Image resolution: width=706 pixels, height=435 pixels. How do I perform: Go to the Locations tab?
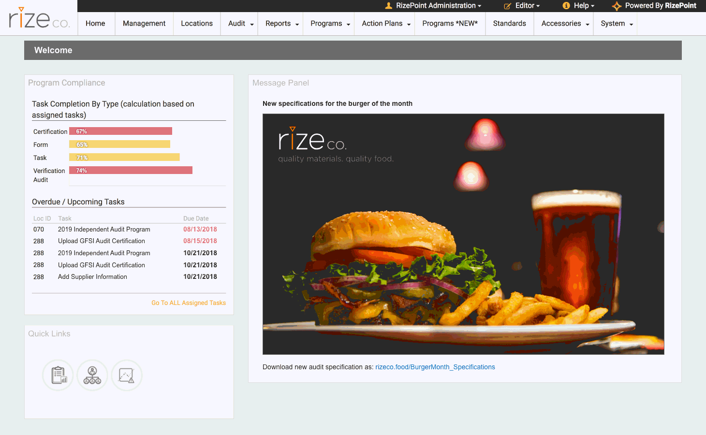click(x=197, y=24)
